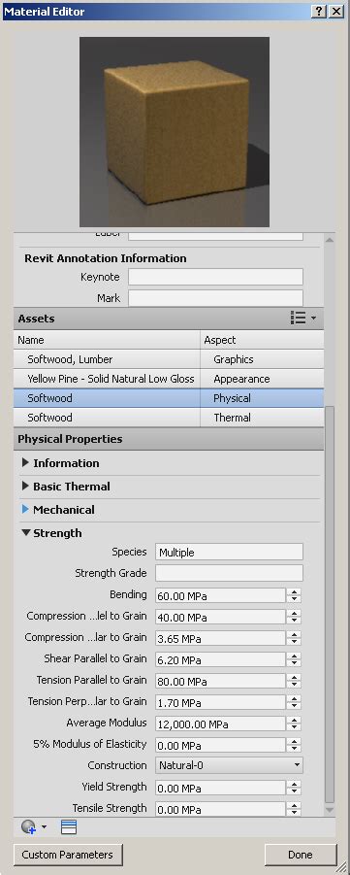The image size is (350, 875).
Task: Click the Keynote input field
Action: pos(215,277)
